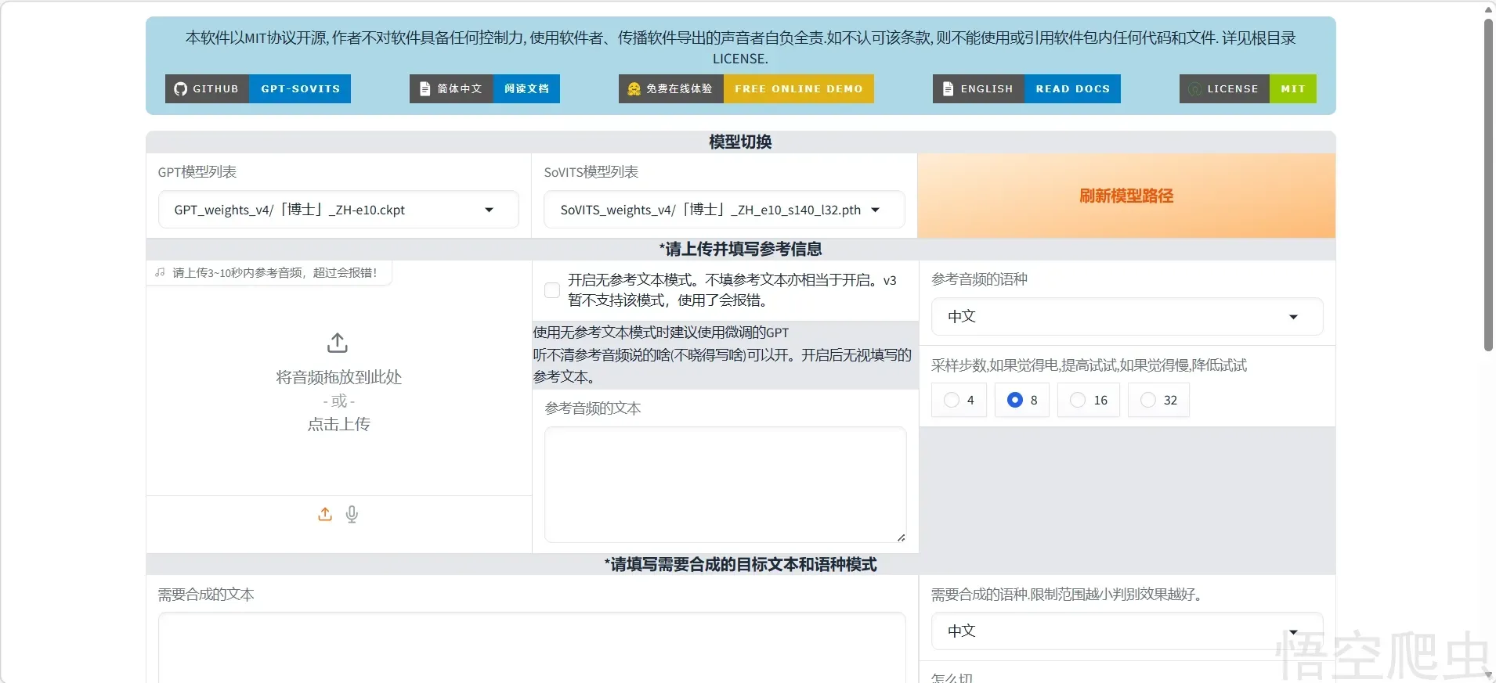Click into the 参考音频的文本 text box
Image resolution: width=1496 pixels, height=683 pixels.
click(x=725, y=484)
